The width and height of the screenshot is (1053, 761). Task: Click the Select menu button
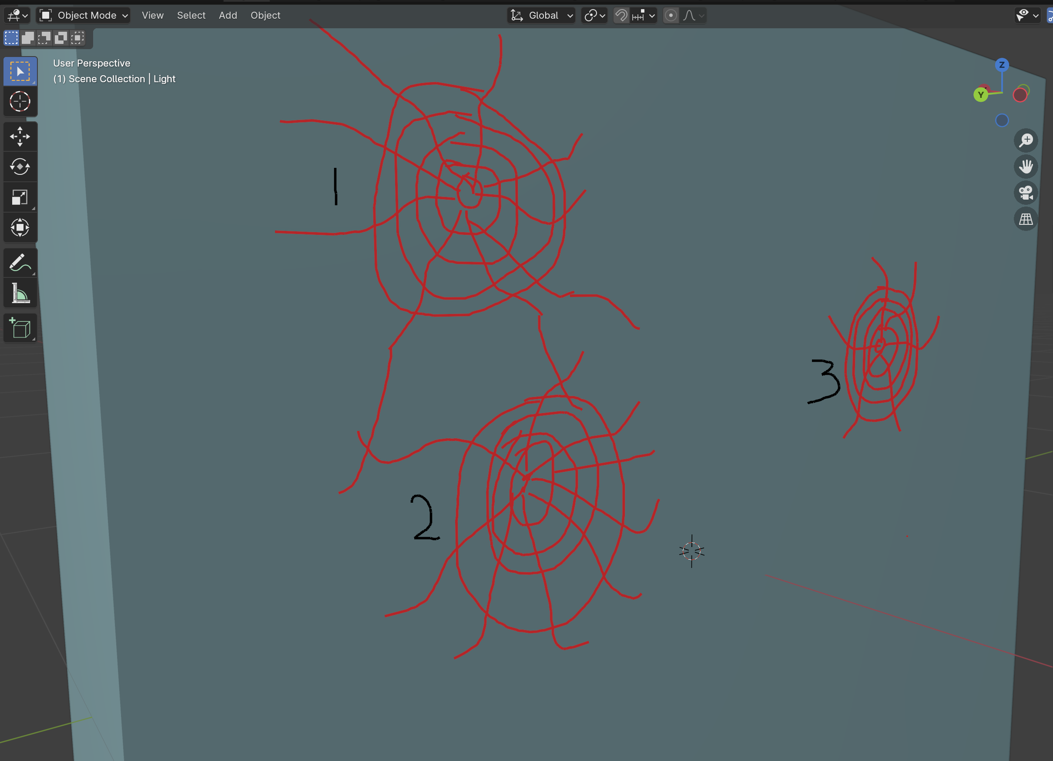(191, 15)
